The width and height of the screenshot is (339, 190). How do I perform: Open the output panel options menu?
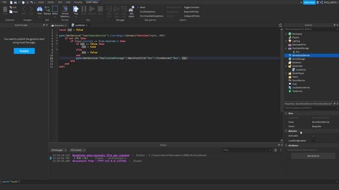click(x=281, y=150)
